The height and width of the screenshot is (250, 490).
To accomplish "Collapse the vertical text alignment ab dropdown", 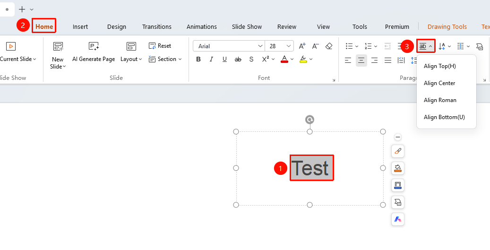I will tap(430, 46).
